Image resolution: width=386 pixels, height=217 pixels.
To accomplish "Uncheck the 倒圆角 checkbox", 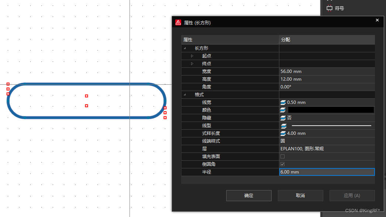I will click(x=282, y=164).
